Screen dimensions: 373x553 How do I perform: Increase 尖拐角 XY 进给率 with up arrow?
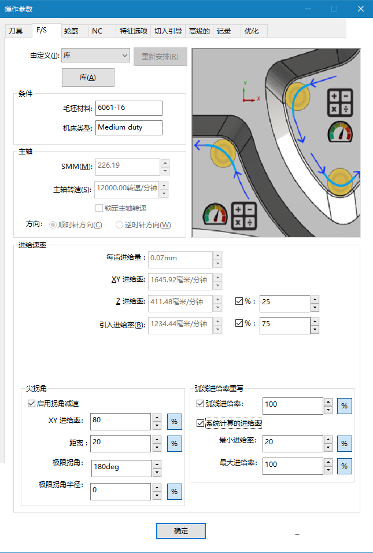coord(157,418)
